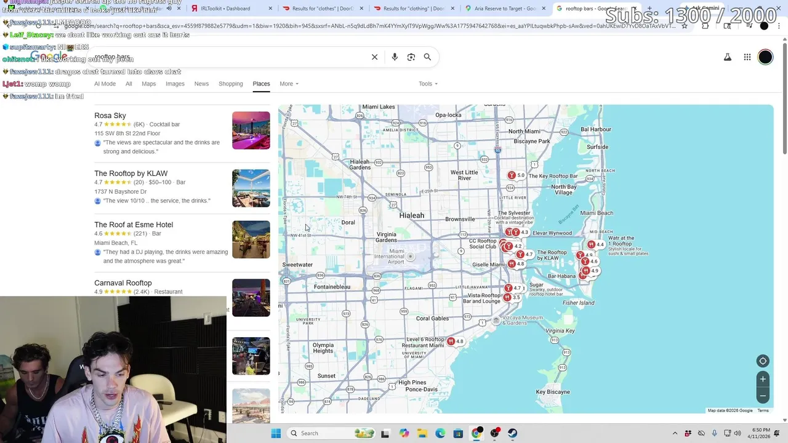Open the Carnaval Rooftop listing
788x443 pixels.
pos(123,283)
